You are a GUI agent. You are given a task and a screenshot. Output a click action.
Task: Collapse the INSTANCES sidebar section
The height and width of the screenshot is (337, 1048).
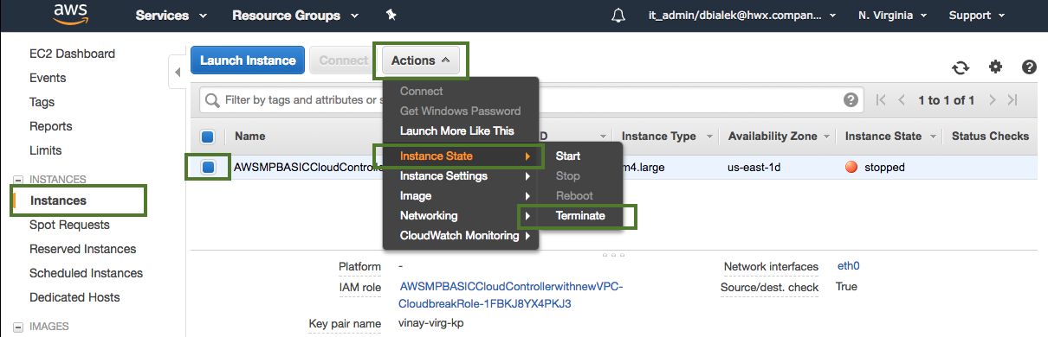pos(18,180)
